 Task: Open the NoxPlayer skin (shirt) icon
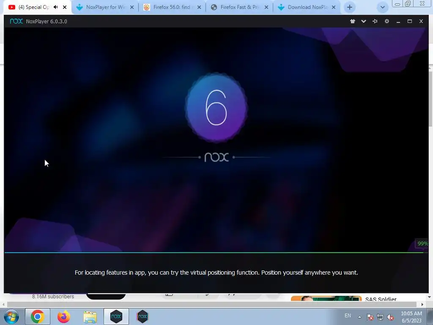[352, 21]
